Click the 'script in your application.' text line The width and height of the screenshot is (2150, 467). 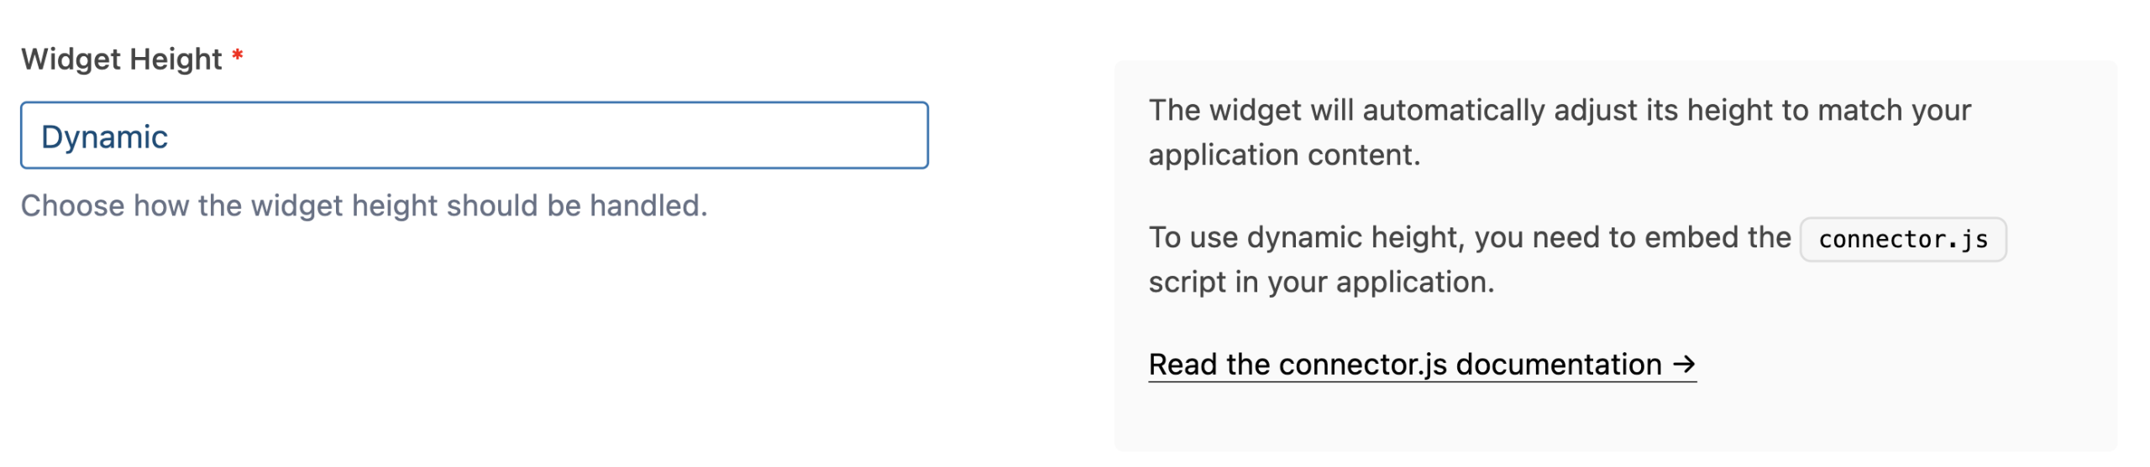[x=1321, y=283]
